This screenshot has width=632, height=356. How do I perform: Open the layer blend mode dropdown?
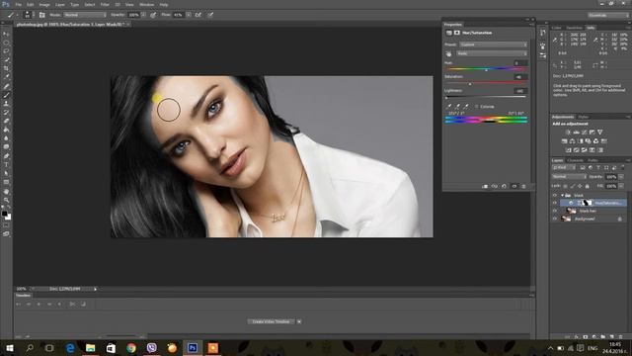569,177
